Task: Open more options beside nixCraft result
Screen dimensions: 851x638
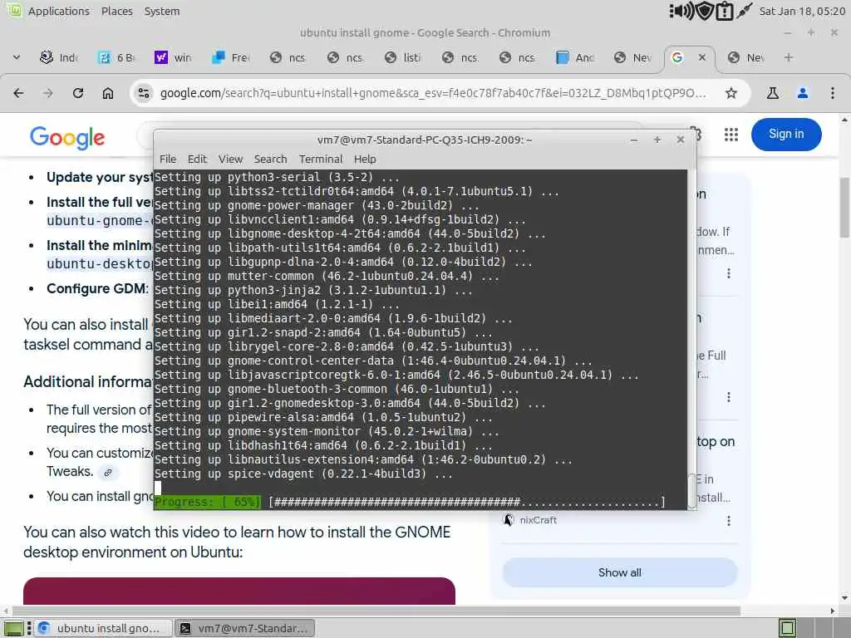Action: pos(728,521)
